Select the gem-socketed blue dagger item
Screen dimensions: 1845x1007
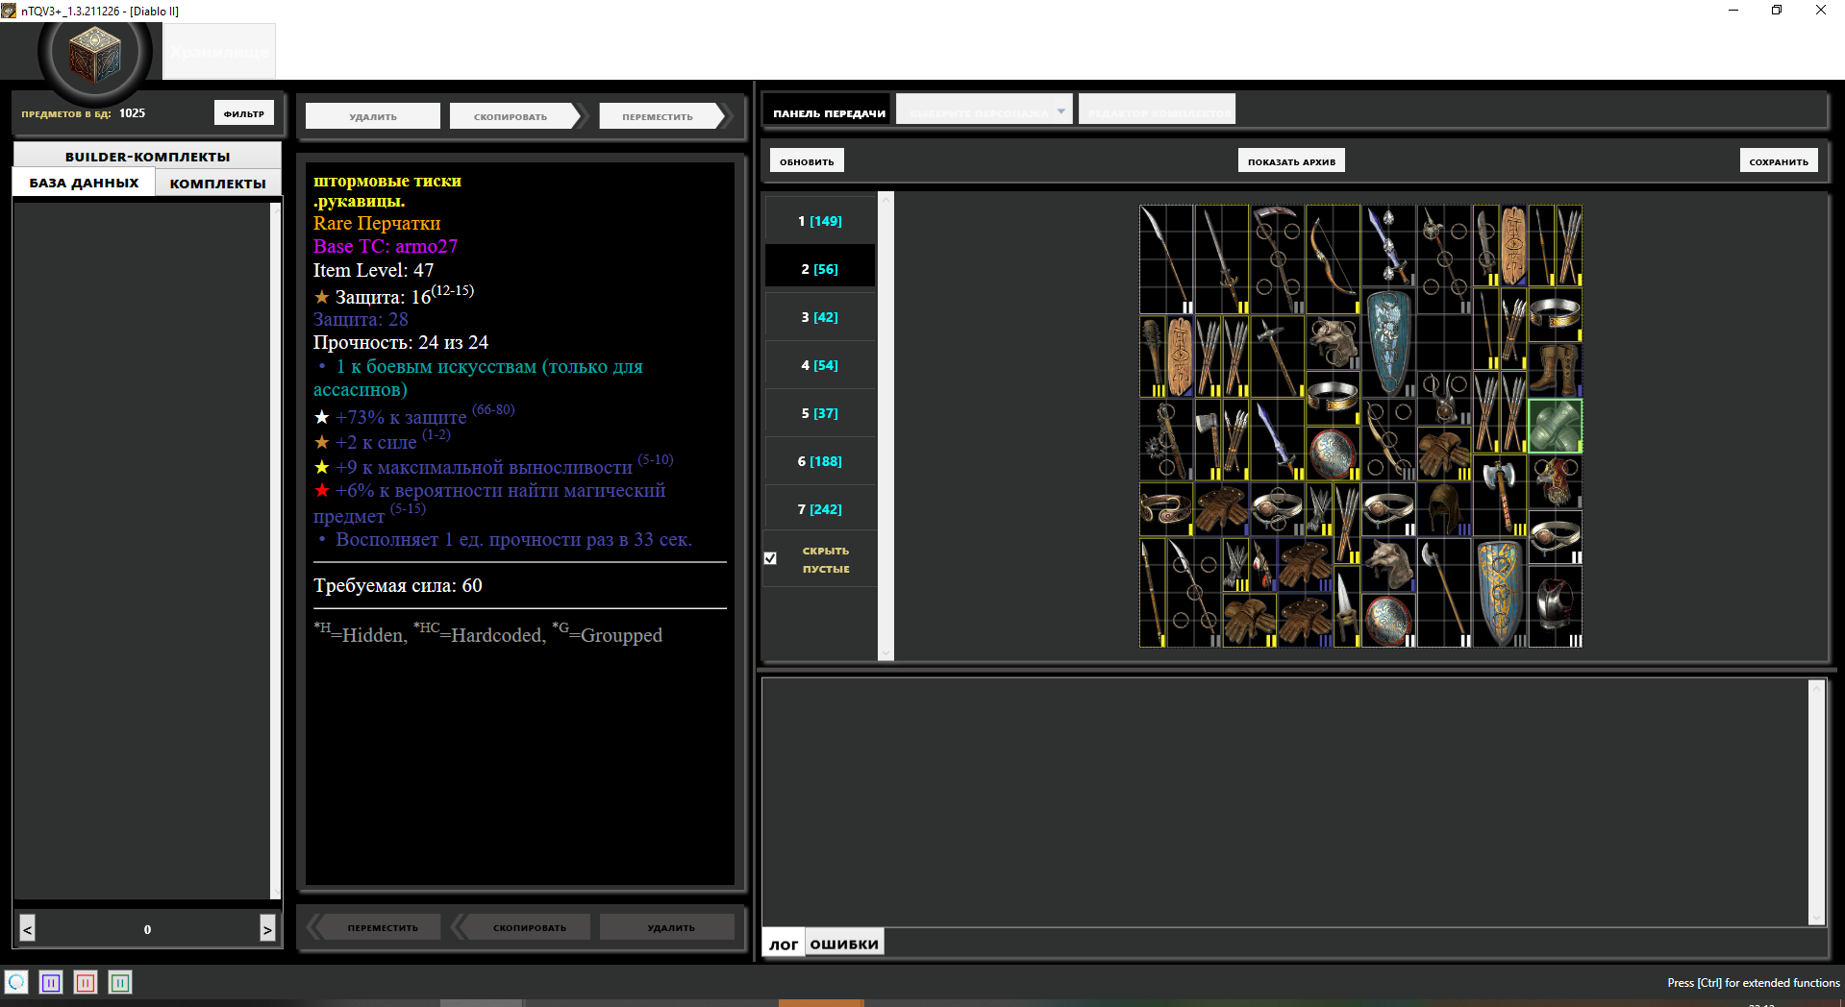1388,246
